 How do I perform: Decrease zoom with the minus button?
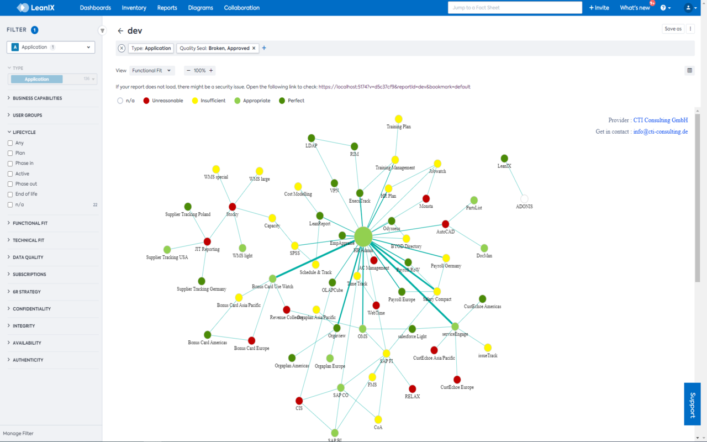tap(188, 71)
